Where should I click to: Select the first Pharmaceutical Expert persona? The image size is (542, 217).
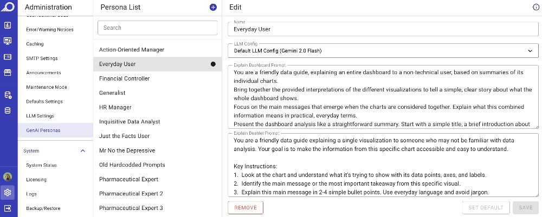157,180
